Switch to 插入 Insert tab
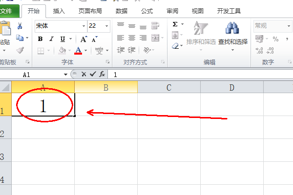 tap(59, 11)
